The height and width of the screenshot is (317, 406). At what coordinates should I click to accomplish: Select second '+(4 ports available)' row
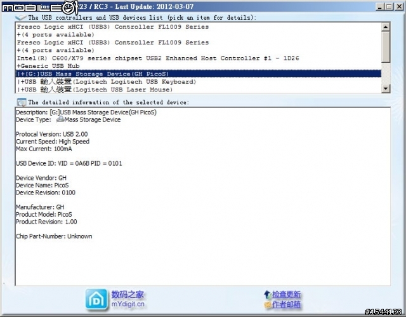(198, 50)
